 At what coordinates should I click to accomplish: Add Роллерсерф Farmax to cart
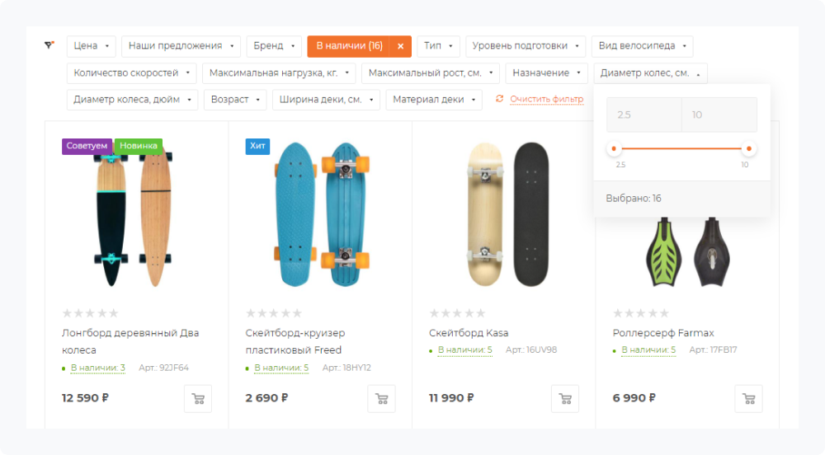click(x=748, y=399)
